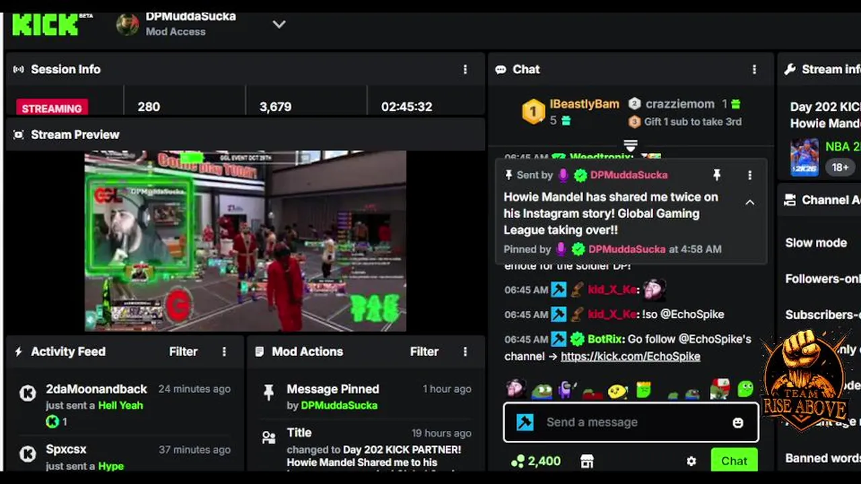Click the Banned words setting

[x=823, y=458]
